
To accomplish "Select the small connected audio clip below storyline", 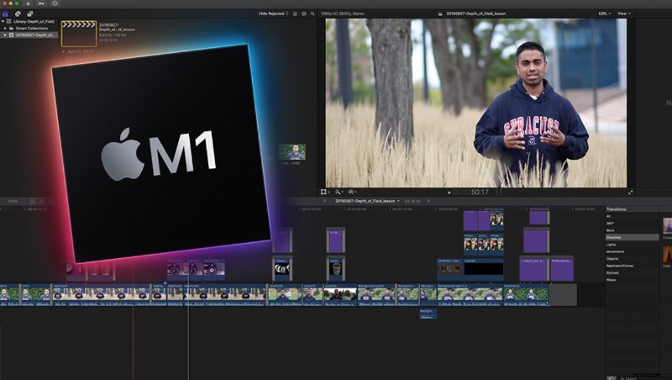I will click(428, 314).
